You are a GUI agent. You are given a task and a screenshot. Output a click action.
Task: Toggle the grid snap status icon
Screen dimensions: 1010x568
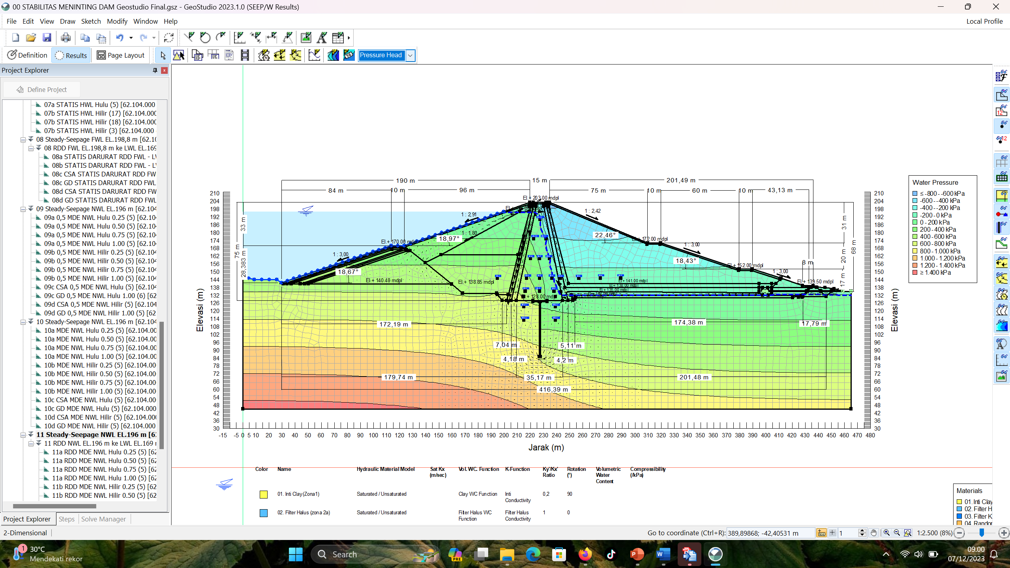point(832,533)
